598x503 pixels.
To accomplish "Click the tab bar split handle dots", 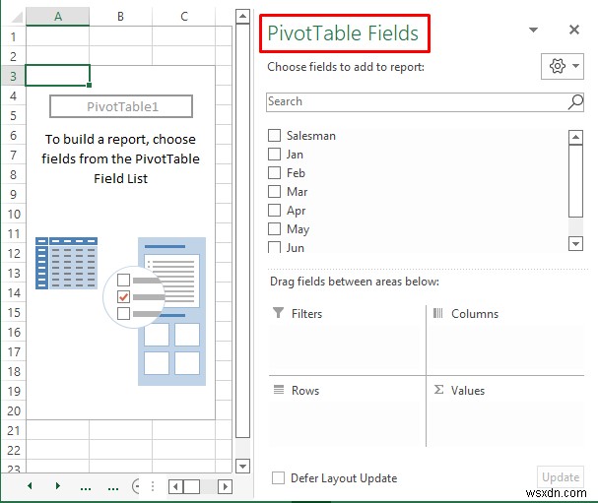I will click(153, 486).
